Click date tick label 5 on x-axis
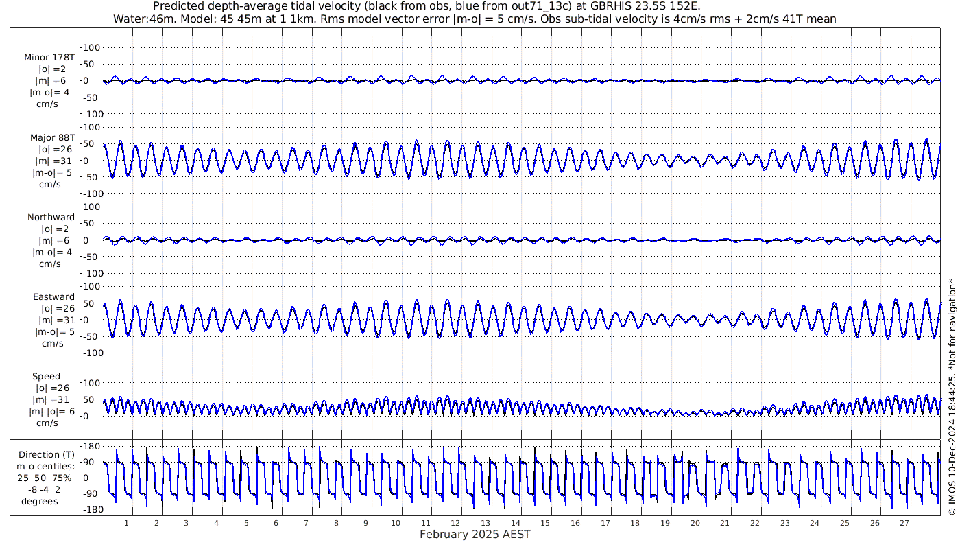960x549 pixels. pos(246,523)
